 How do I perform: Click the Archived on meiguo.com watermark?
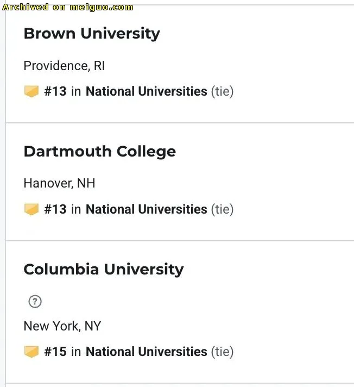(68, 7)
